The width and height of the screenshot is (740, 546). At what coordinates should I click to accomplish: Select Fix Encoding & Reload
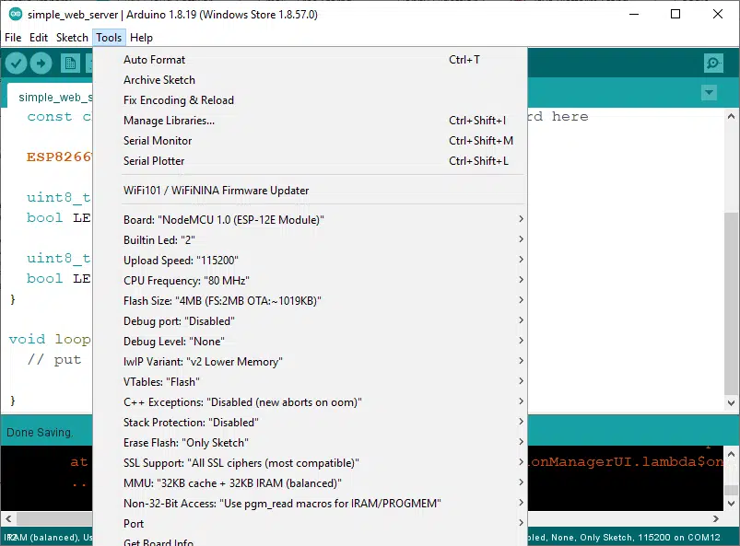(x=310, y=100)
